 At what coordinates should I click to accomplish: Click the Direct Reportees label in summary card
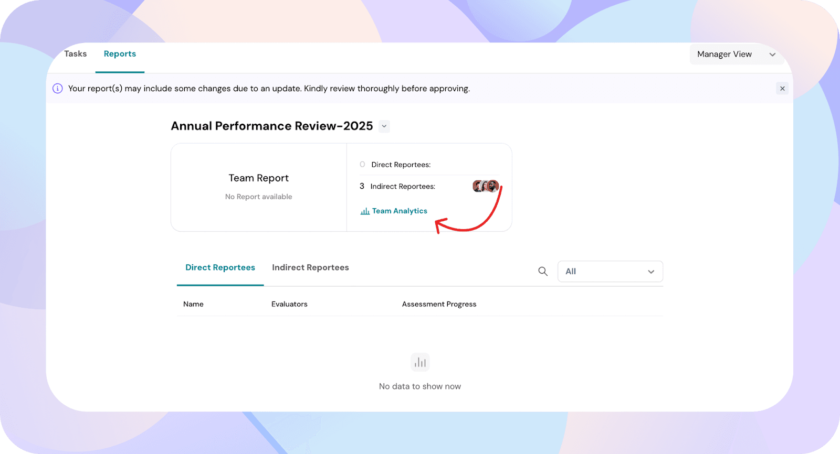(x=401, y=165)
